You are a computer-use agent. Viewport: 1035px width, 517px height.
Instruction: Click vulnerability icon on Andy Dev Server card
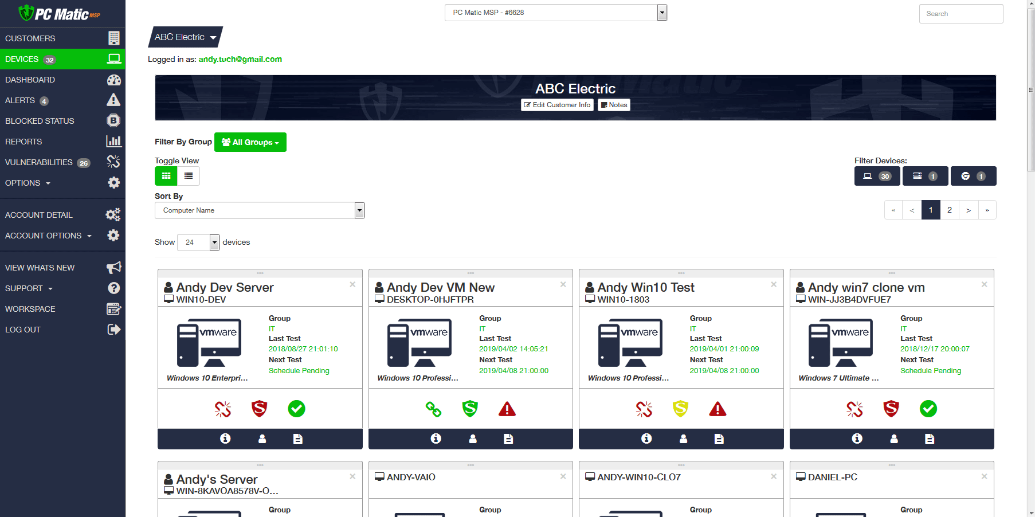pyautogui.click(x=223, y=409)
